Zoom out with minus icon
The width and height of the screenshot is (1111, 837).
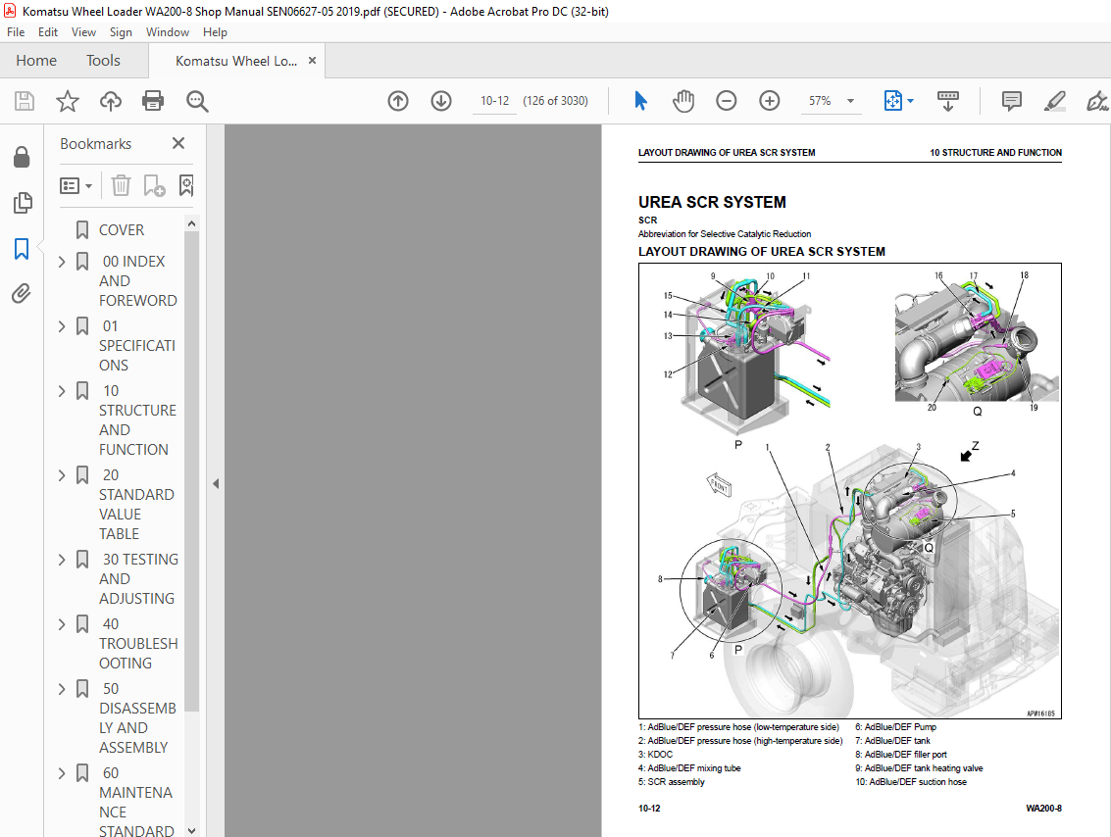tap(727, 101)
